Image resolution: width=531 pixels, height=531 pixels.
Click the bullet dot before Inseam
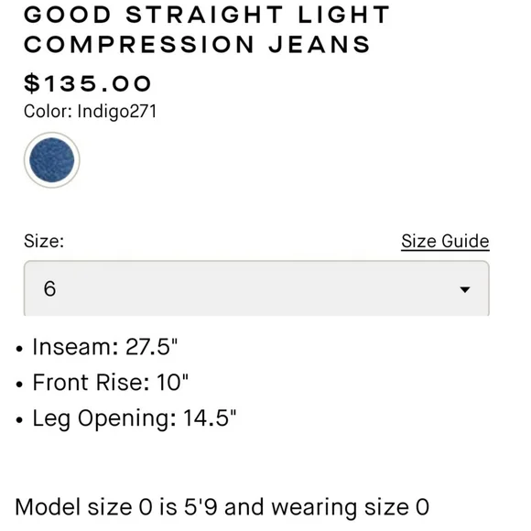pyautogui.click(x=19, y=349)
